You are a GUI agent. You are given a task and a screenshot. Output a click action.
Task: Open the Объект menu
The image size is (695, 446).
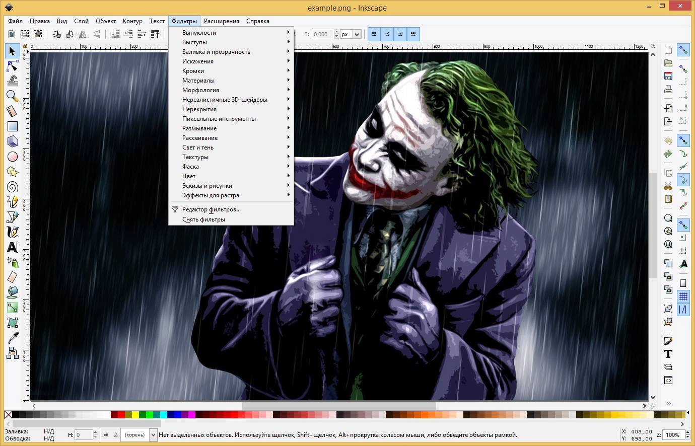click(106, 21)
